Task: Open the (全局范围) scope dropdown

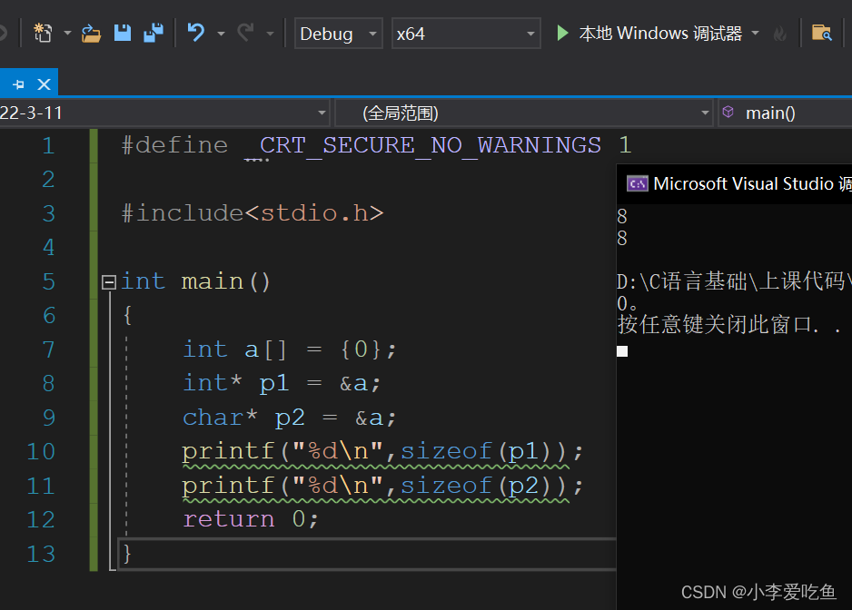Action: (x=524, y=113)
